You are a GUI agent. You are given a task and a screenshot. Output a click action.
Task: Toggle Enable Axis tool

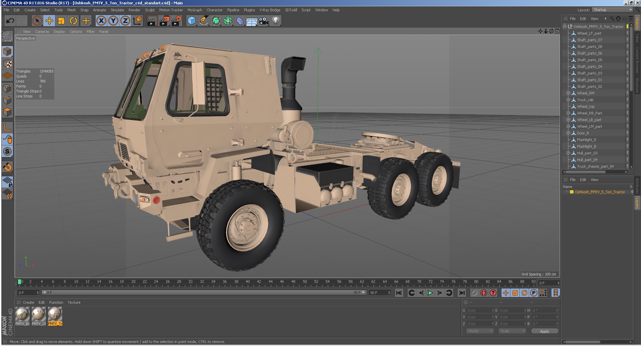pyautogui.click(x=7, y=127)
